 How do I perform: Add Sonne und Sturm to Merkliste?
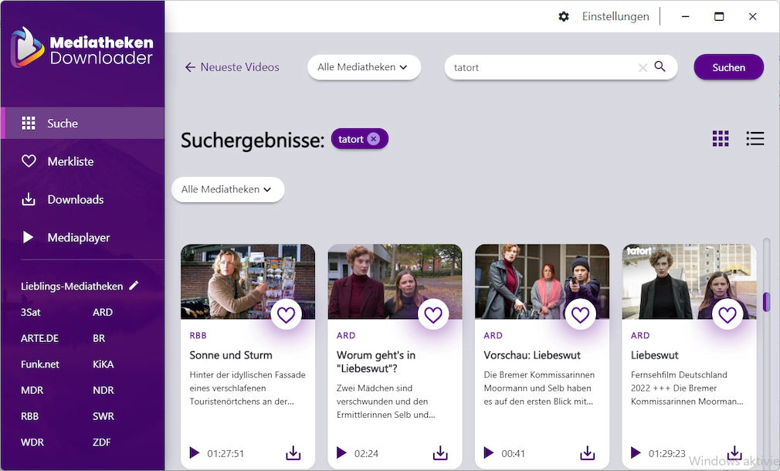click(x=287, y=314)
